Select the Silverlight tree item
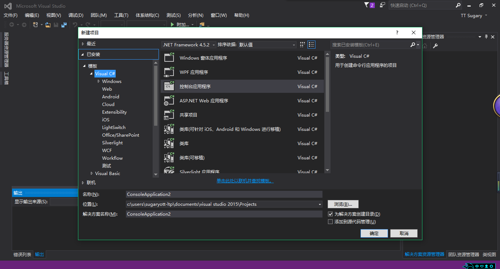 (112, 143)
